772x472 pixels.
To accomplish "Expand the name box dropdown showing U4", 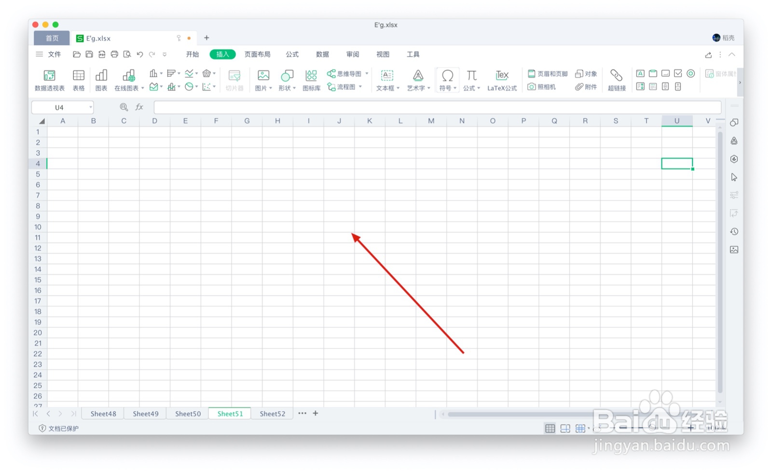I will pos(90,107).
